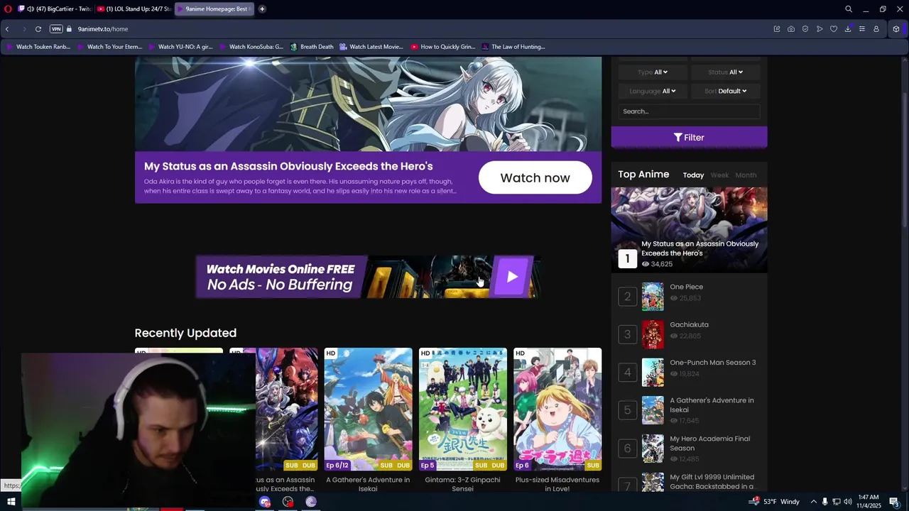Open A Gatherer's Adventure in Isekai poster
Screen dimensions: 909x511
click(368, 409)
